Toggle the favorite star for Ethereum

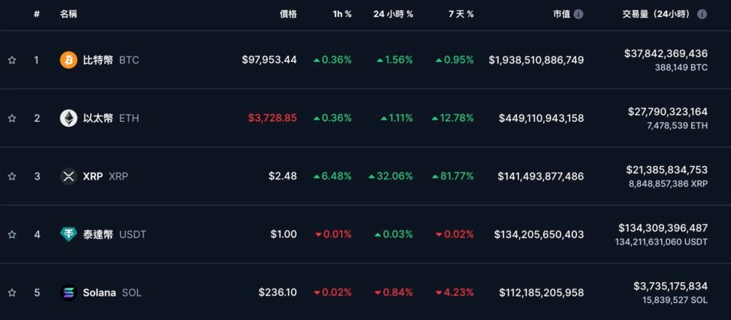point(11,118)
